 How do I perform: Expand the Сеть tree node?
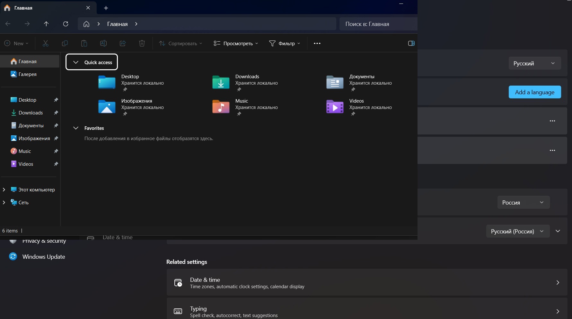click(x=4, y=203)
